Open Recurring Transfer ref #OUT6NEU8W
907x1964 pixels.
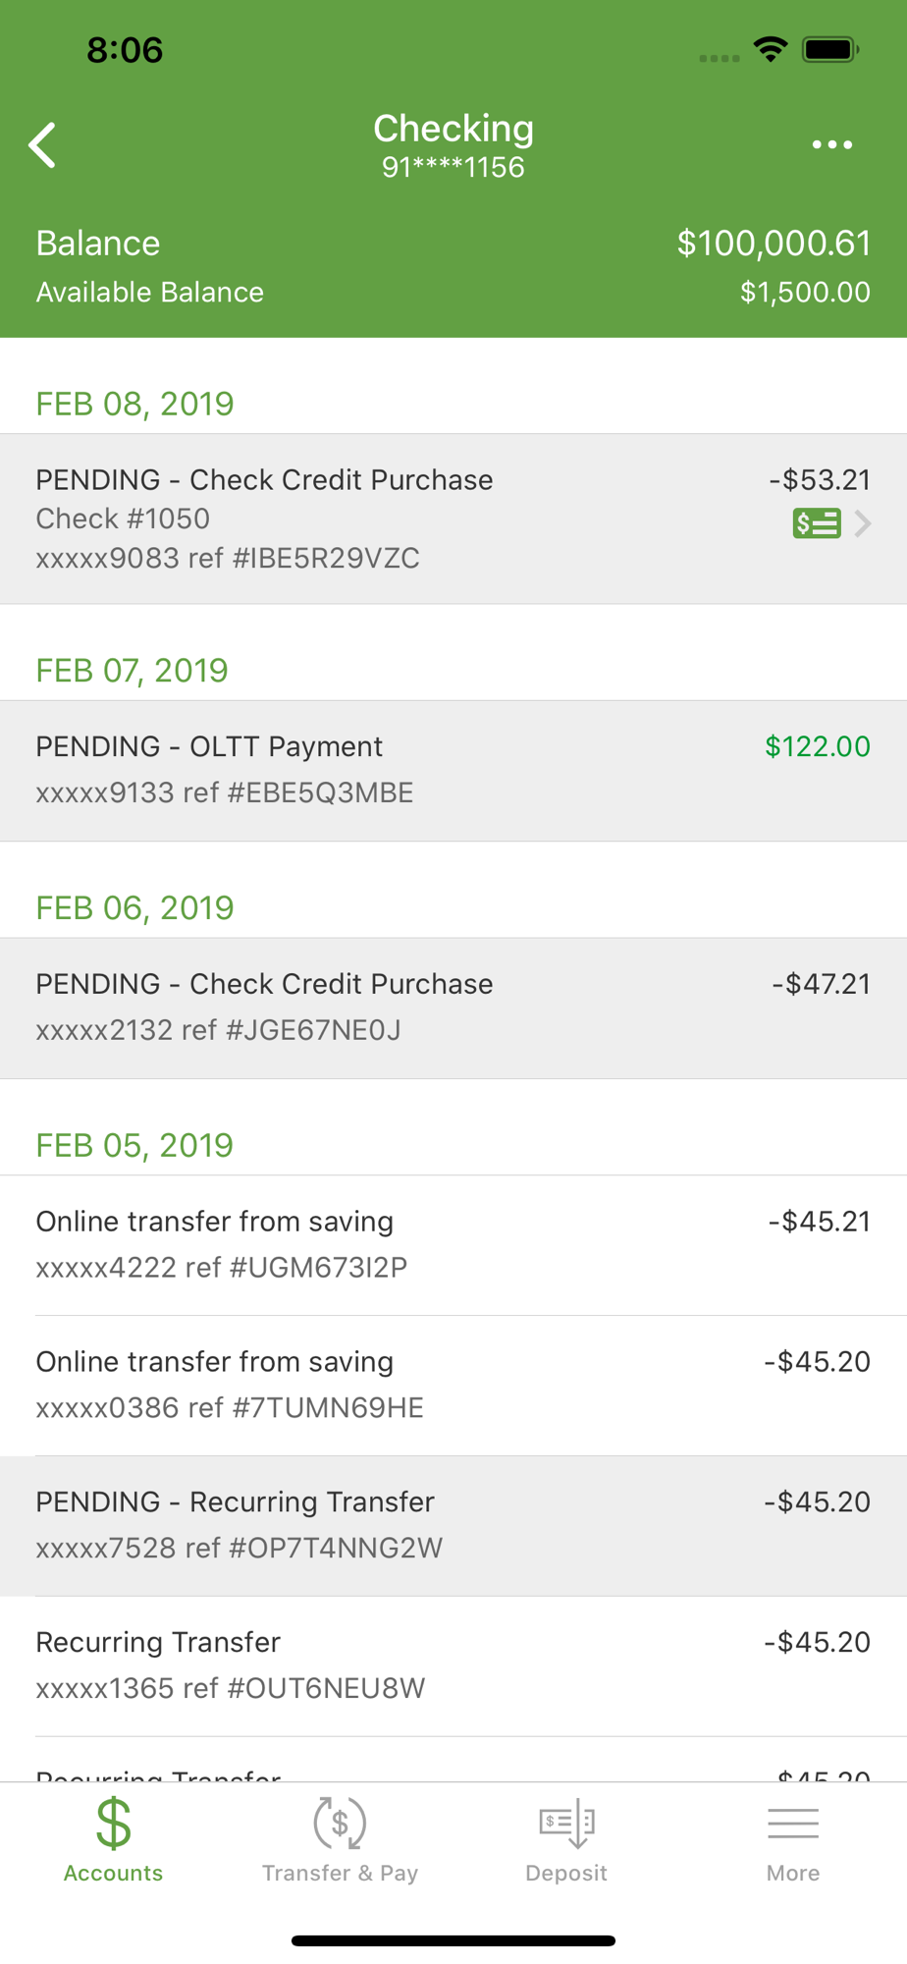(x=453, y=1666)
